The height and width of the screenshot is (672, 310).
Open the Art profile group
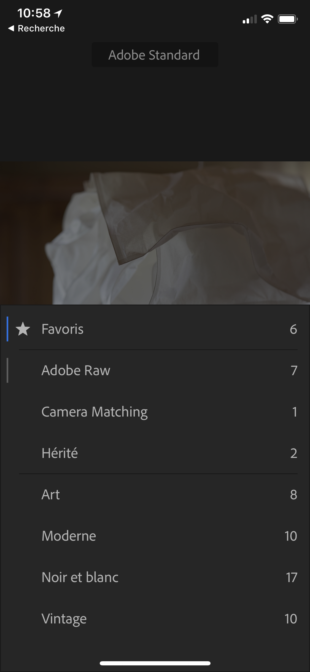pos(51,495)
